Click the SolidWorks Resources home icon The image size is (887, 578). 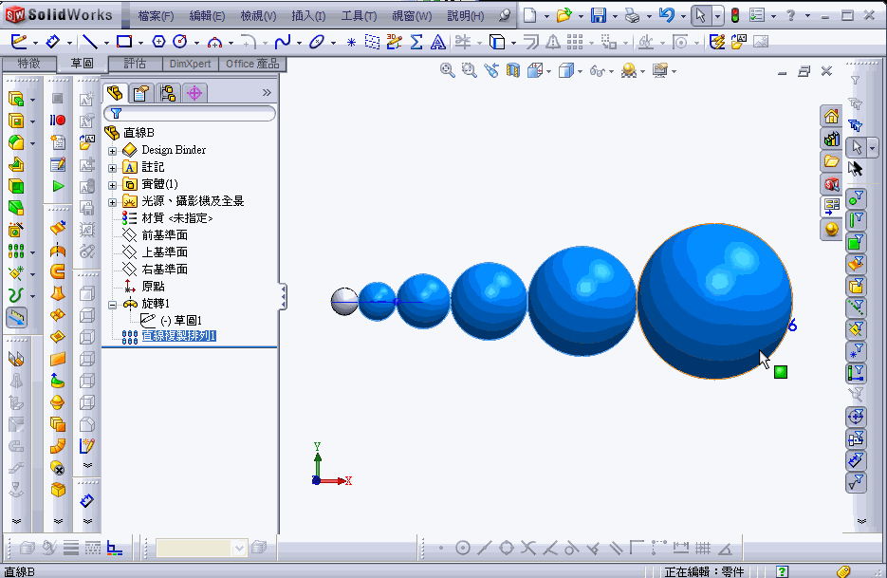pos(831,117)
